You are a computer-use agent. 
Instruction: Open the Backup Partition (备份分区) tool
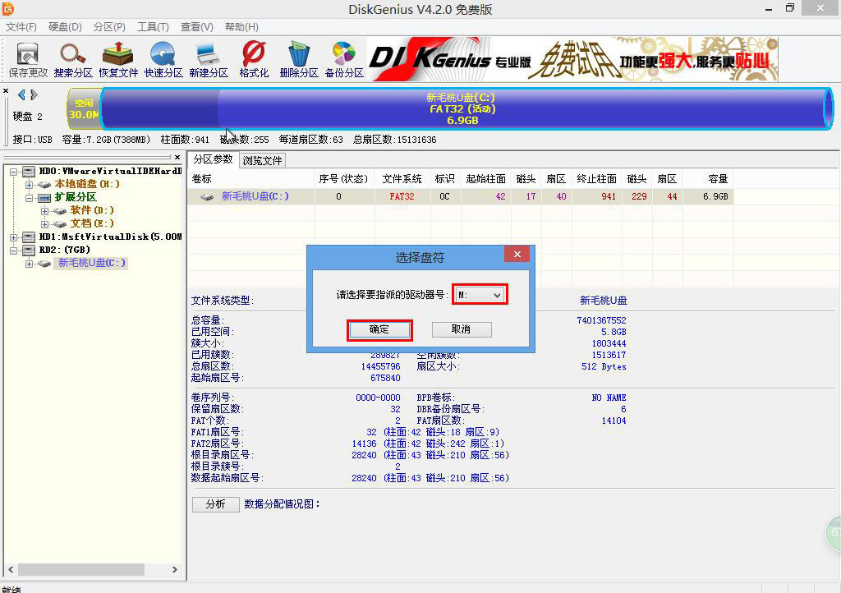[x=344, y=59]
